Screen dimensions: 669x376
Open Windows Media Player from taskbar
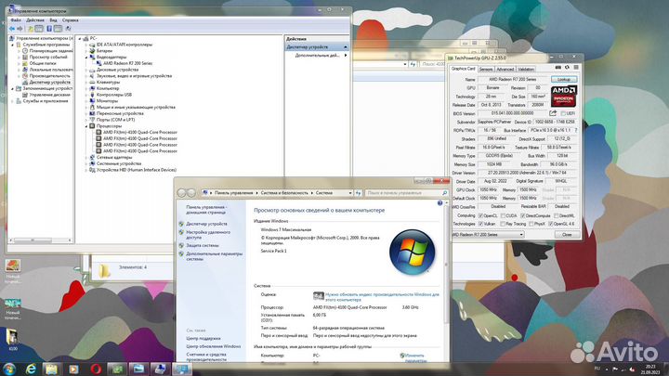tap(73, 370)
